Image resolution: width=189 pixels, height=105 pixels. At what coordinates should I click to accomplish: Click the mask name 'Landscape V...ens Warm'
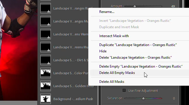[71, 34]
